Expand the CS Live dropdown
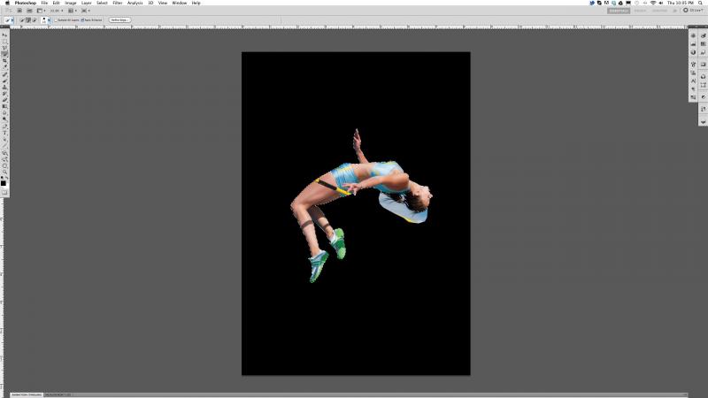 point(693,10)
